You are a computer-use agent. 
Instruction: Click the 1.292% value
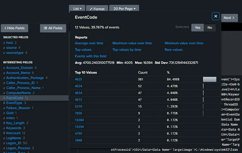tap(172, 106)
